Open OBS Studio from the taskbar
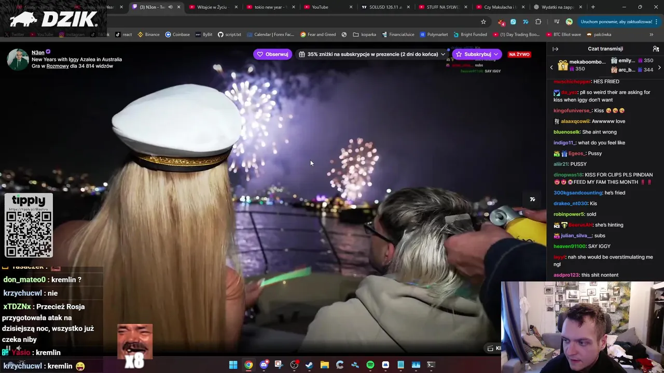Image resolution: width=664 pixels, height=373 pixels. coord(294,365)
